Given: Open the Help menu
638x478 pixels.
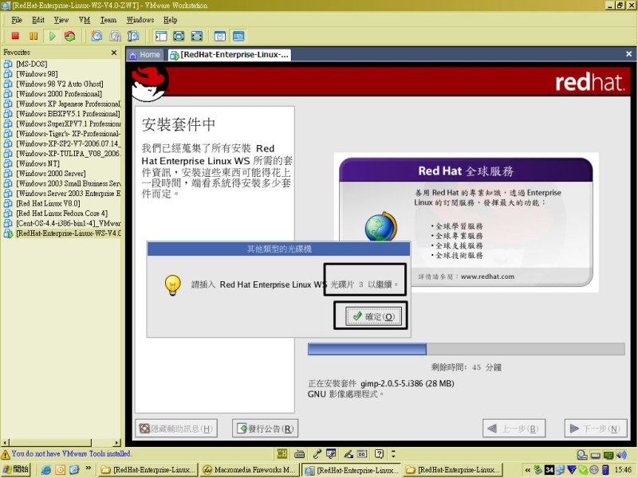Looking at the screenshot, I should coord(171,20).
